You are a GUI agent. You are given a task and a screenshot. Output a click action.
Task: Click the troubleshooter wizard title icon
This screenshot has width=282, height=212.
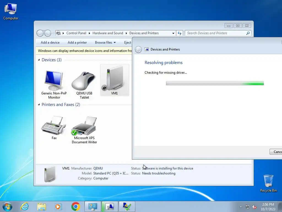[147, 49]
